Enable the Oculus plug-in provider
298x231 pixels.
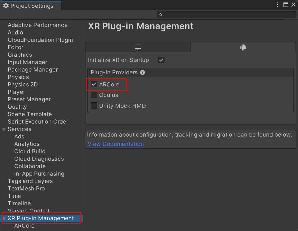[x=94, y=95]
